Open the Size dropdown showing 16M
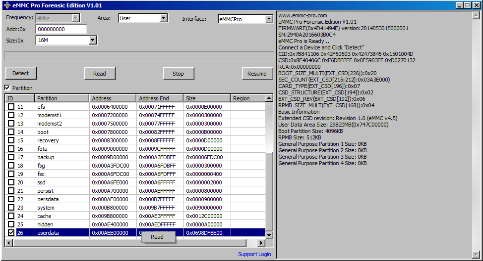The height and width of the screenshot is (261, 483). (x=92, y=40)
